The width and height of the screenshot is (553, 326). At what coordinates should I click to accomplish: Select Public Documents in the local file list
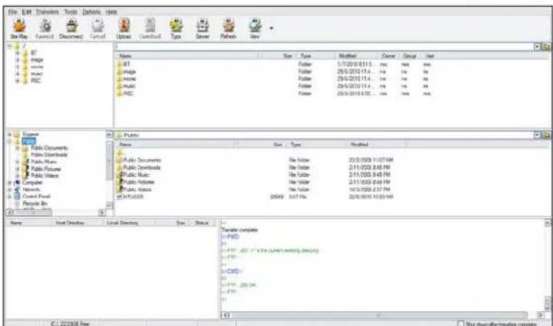(x=138, y=160)
